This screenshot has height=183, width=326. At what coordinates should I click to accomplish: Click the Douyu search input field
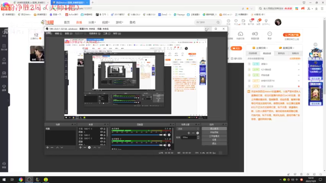[x=205, y=22]
